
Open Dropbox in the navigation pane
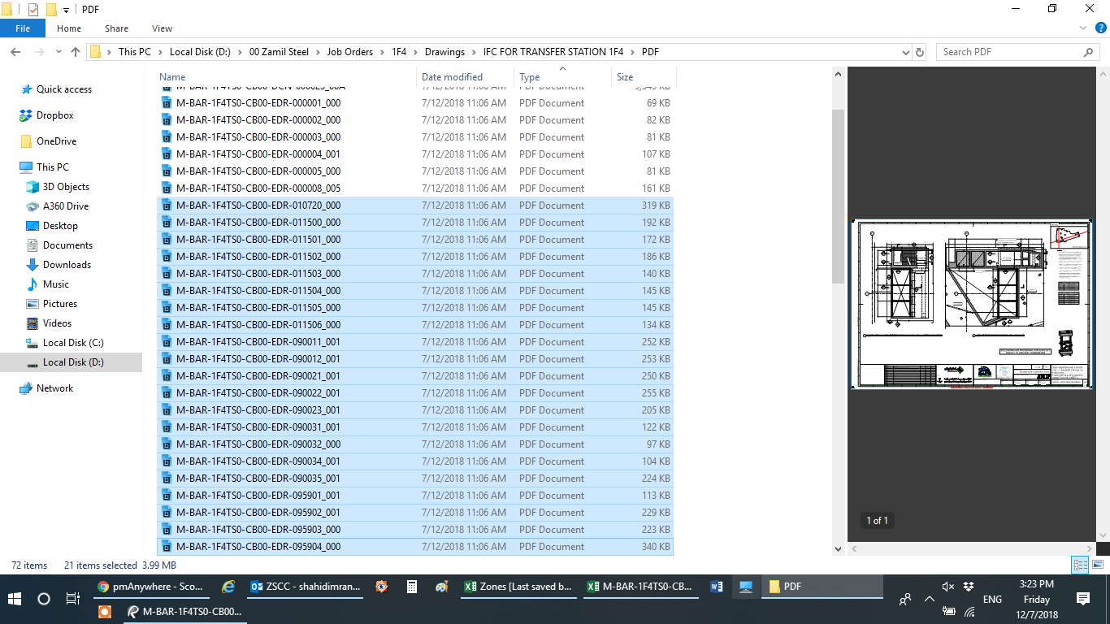click(x=54, y=115)
